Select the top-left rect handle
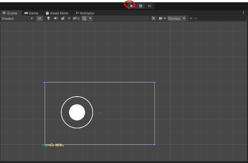The image size is (248, 163). 45,83
